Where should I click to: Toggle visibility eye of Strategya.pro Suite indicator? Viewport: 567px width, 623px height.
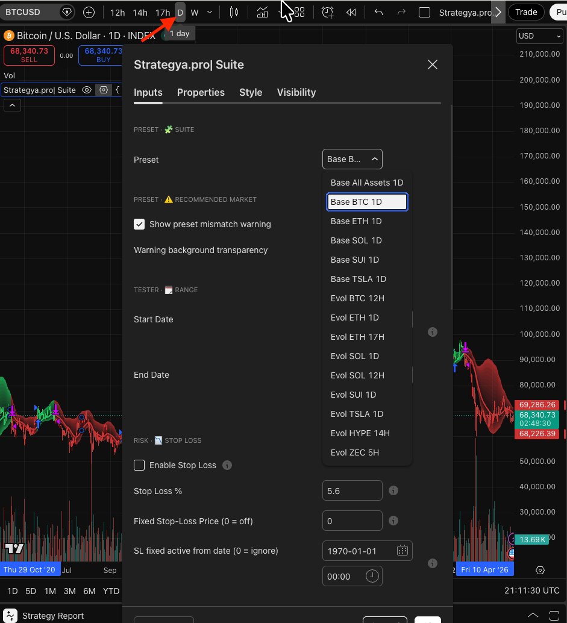(x=87, y=90)
